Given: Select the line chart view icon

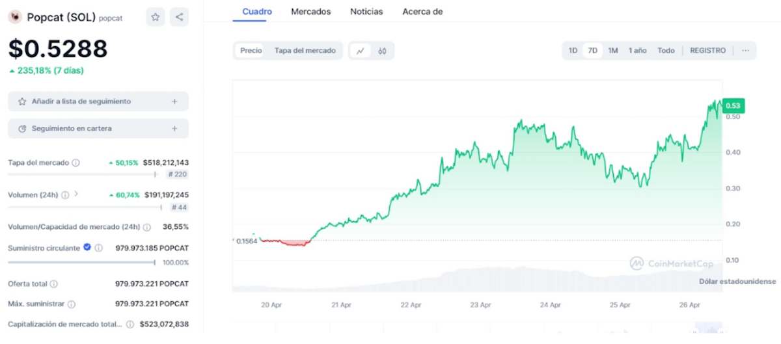Looking at the screenshot, I should click(360, 51).
